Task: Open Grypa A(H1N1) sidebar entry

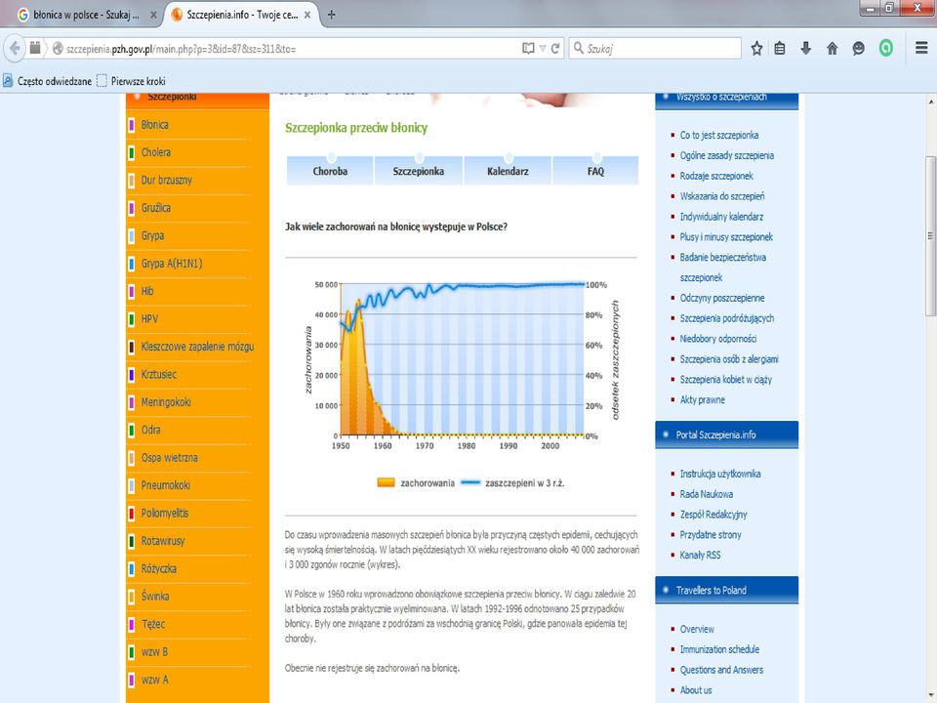Action: point(172,263)
